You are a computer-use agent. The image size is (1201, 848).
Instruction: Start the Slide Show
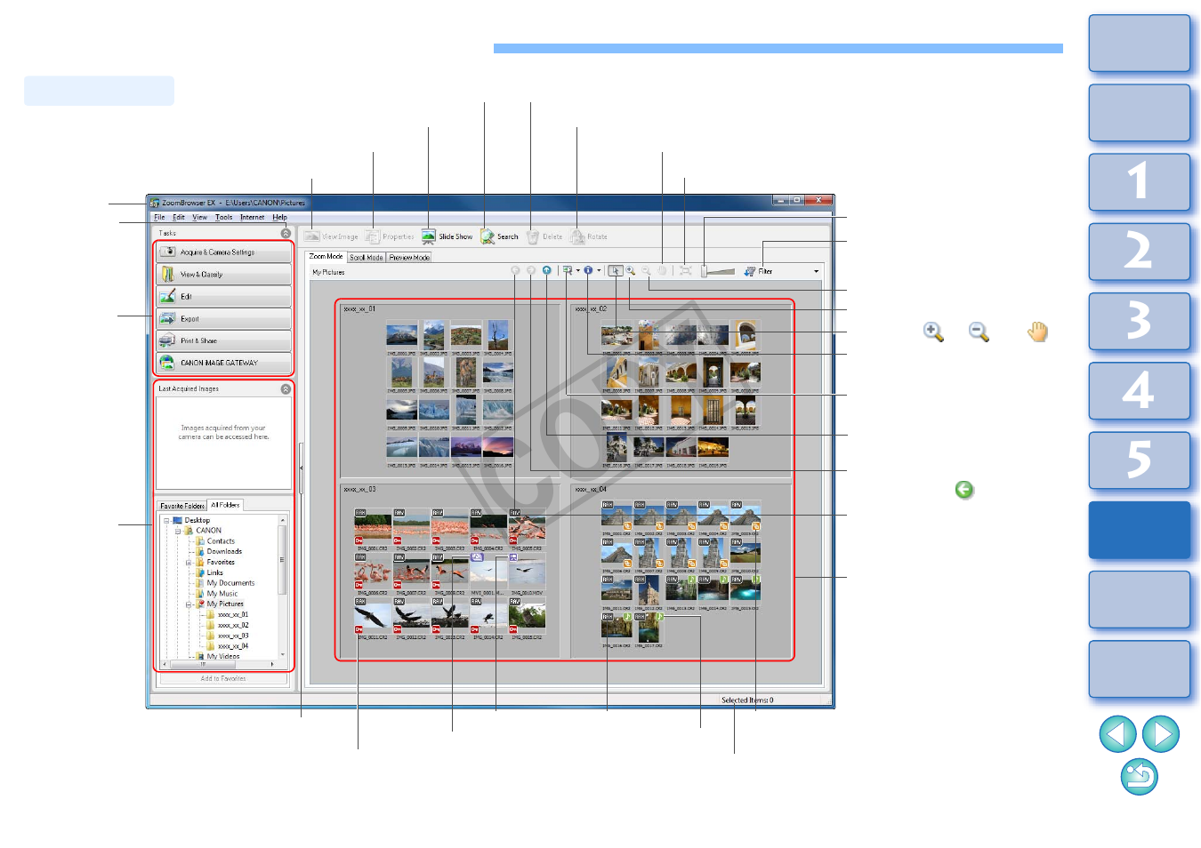click(447, 236)
